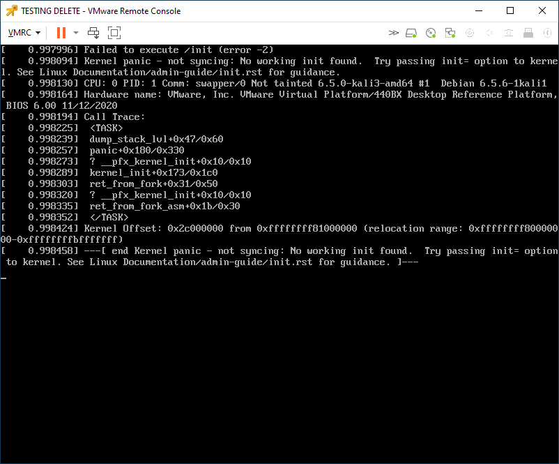Minimize the VMware Remote Console window
Image resolution: width=559 pixels, height=464 pixels.
478,10
